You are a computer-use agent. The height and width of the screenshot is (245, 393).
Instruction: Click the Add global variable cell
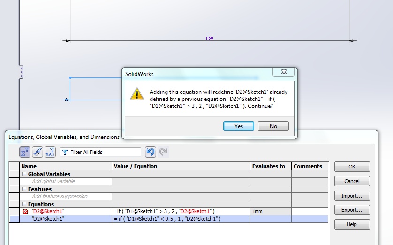(66, 181)
